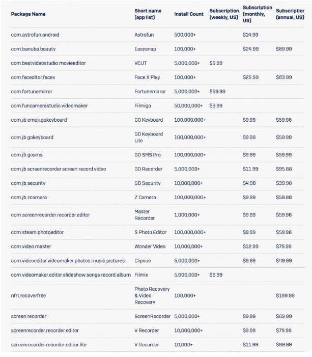
Task: Select the GO Security short name
Action: (x=147, y=183)
